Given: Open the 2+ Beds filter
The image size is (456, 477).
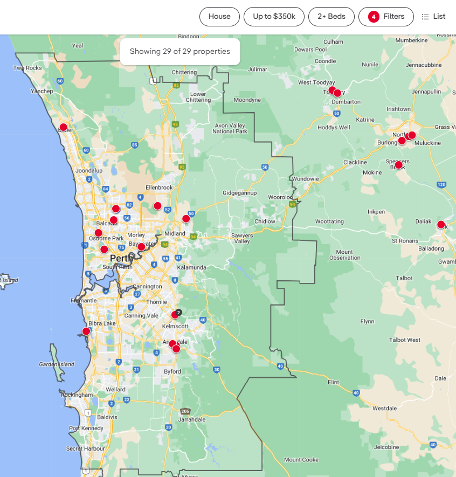Looking at the screenshot, I should tap(331, 17).
